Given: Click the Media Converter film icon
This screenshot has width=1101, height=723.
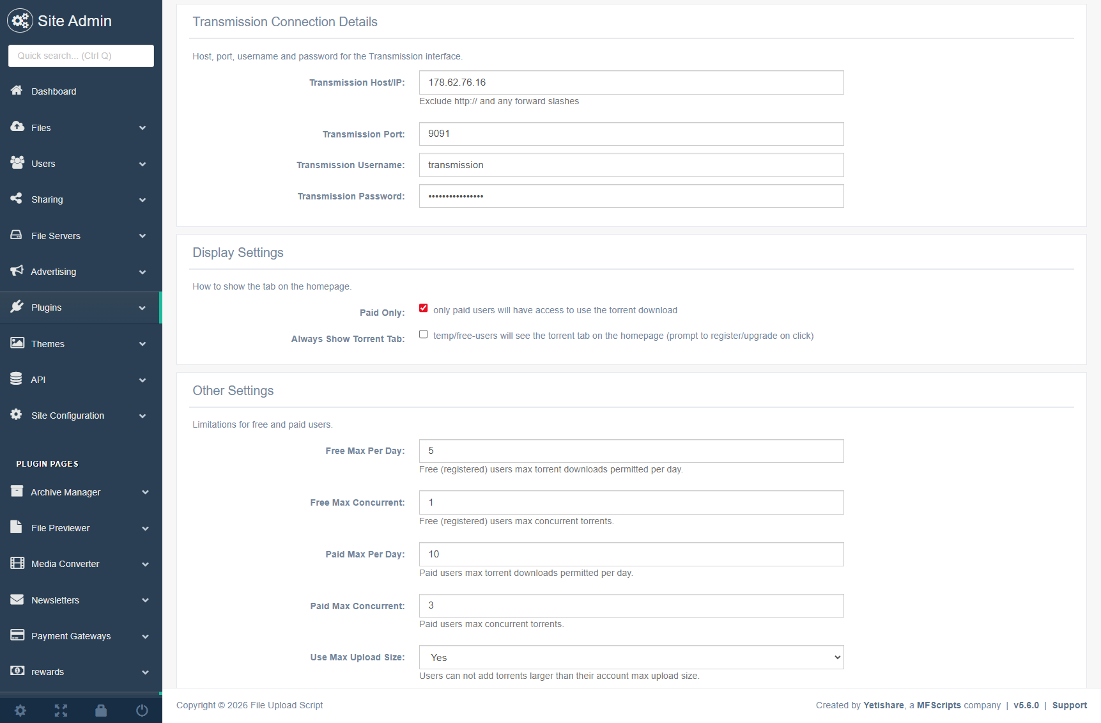Looking at the screenshot, I should 17,563.
